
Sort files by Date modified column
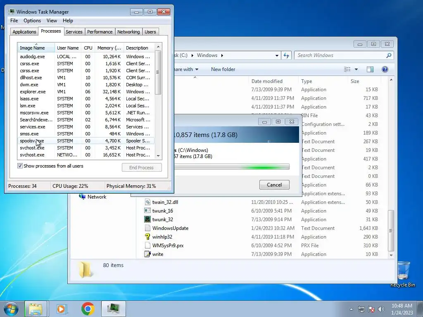pyautogui.click(x=273, y=81)
